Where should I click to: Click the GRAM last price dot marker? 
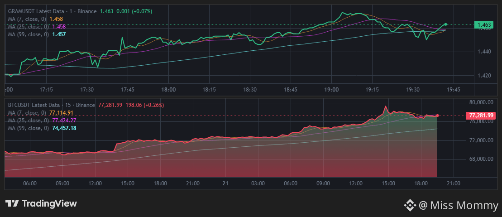(x=446, y=24)
